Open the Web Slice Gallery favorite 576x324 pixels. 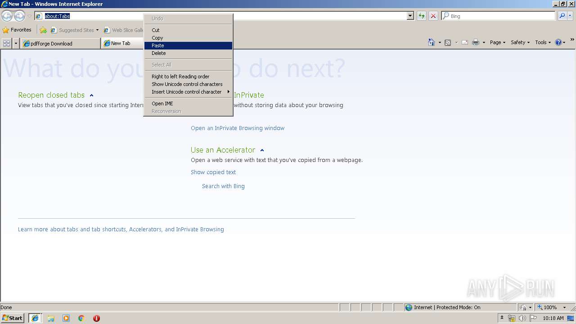124,30
